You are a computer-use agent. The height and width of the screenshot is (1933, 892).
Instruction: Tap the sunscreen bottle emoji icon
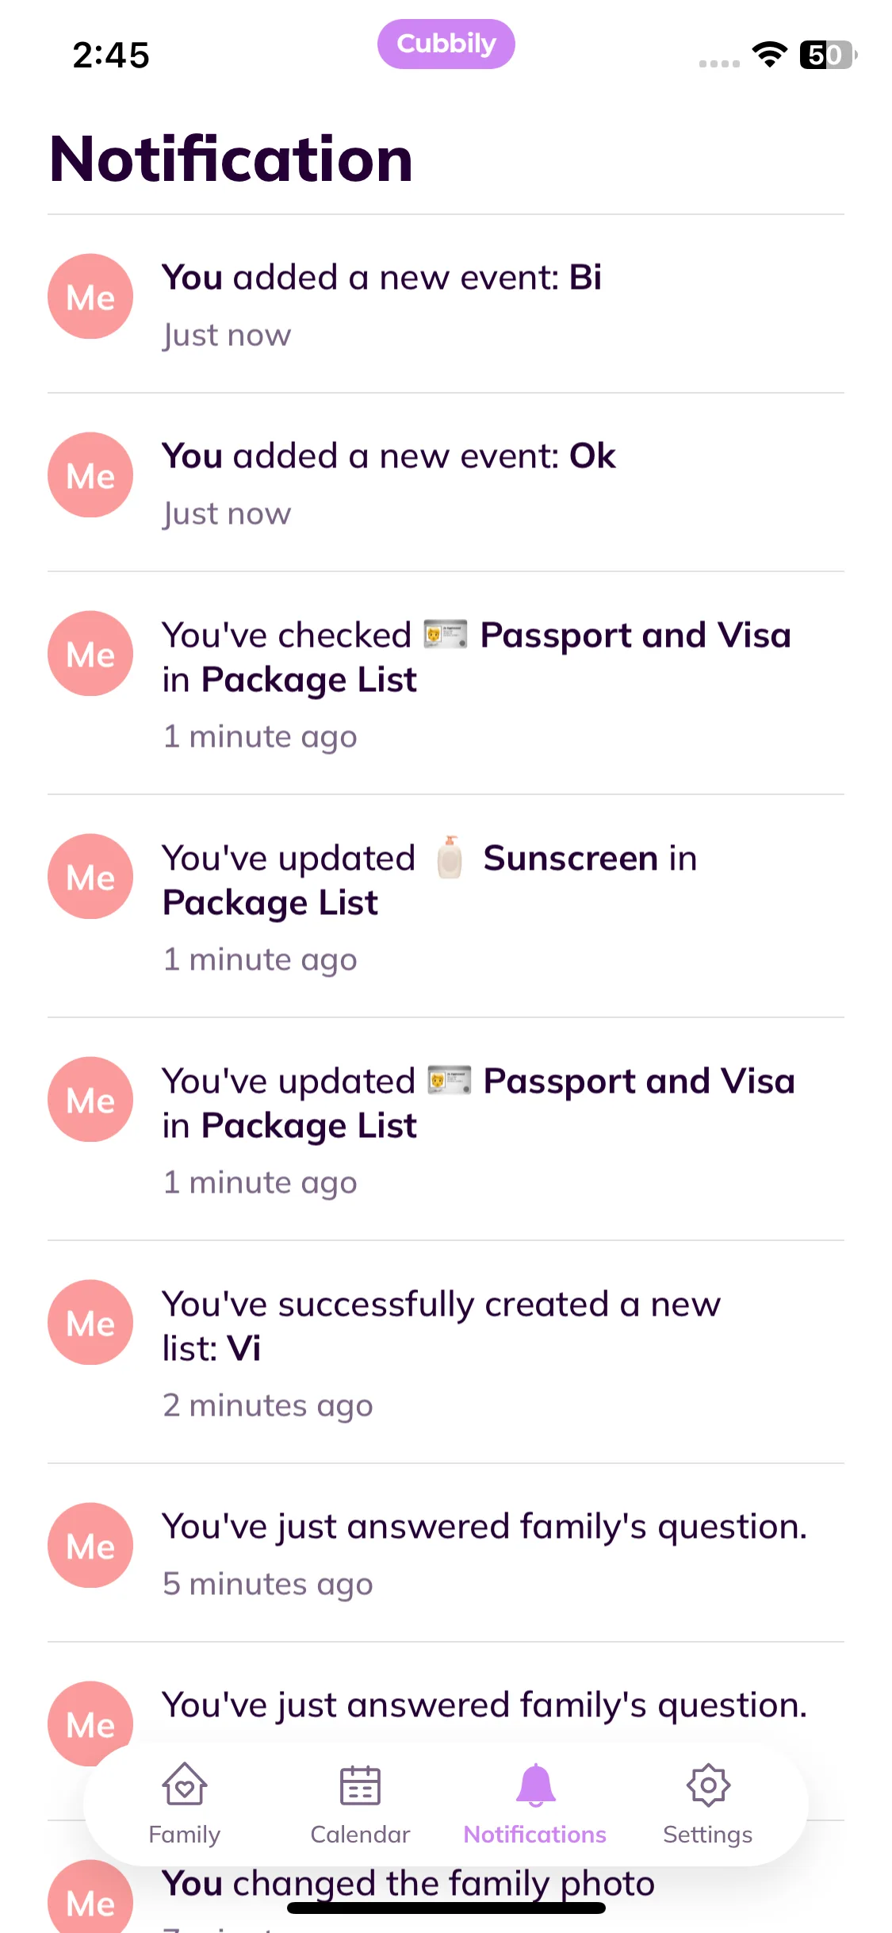(450, 858)
